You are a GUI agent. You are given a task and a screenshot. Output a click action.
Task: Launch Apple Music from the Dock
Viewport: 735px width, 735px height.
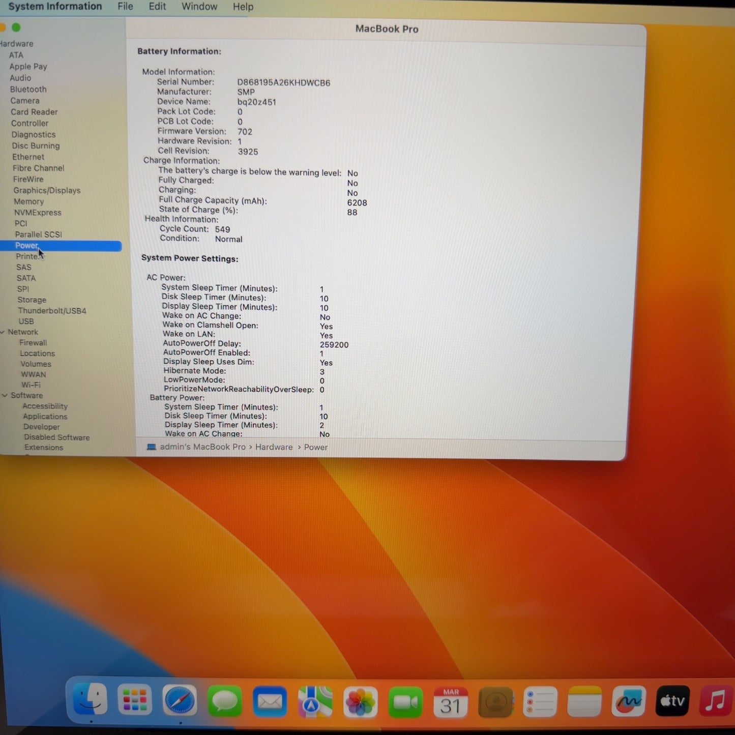(715, 700)
